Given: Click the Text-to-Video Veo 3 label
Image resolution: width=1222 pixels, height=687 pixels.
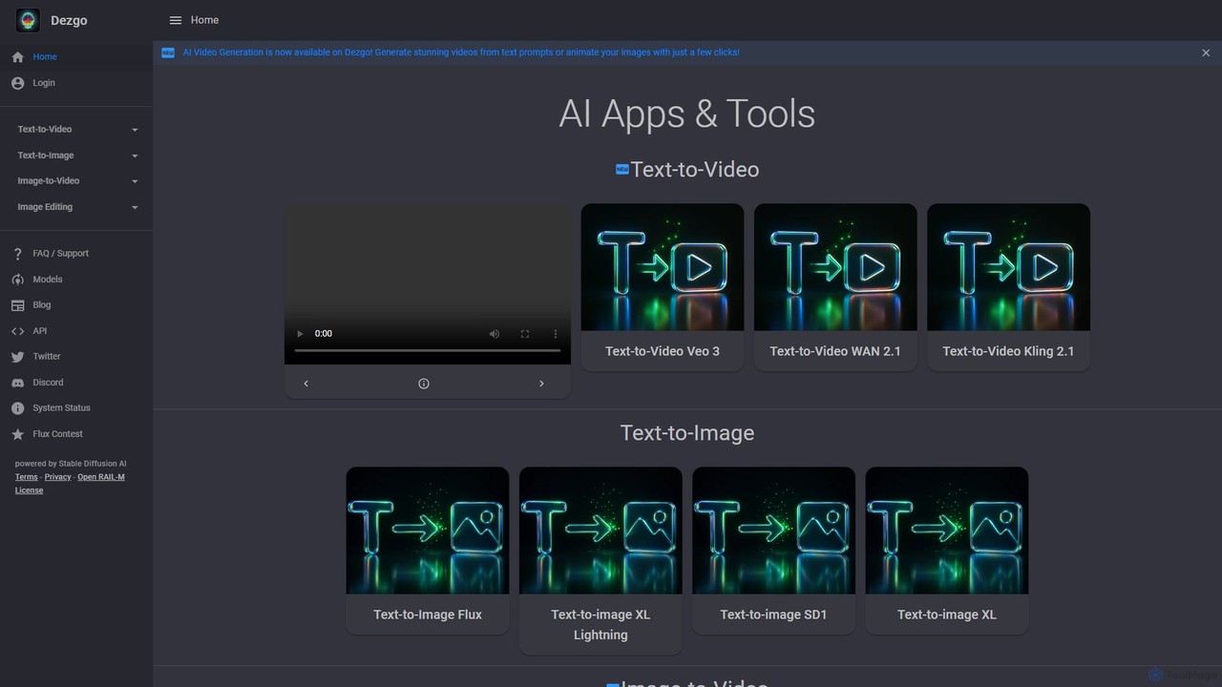Looking at the screenshot, I should pos(663,351).
